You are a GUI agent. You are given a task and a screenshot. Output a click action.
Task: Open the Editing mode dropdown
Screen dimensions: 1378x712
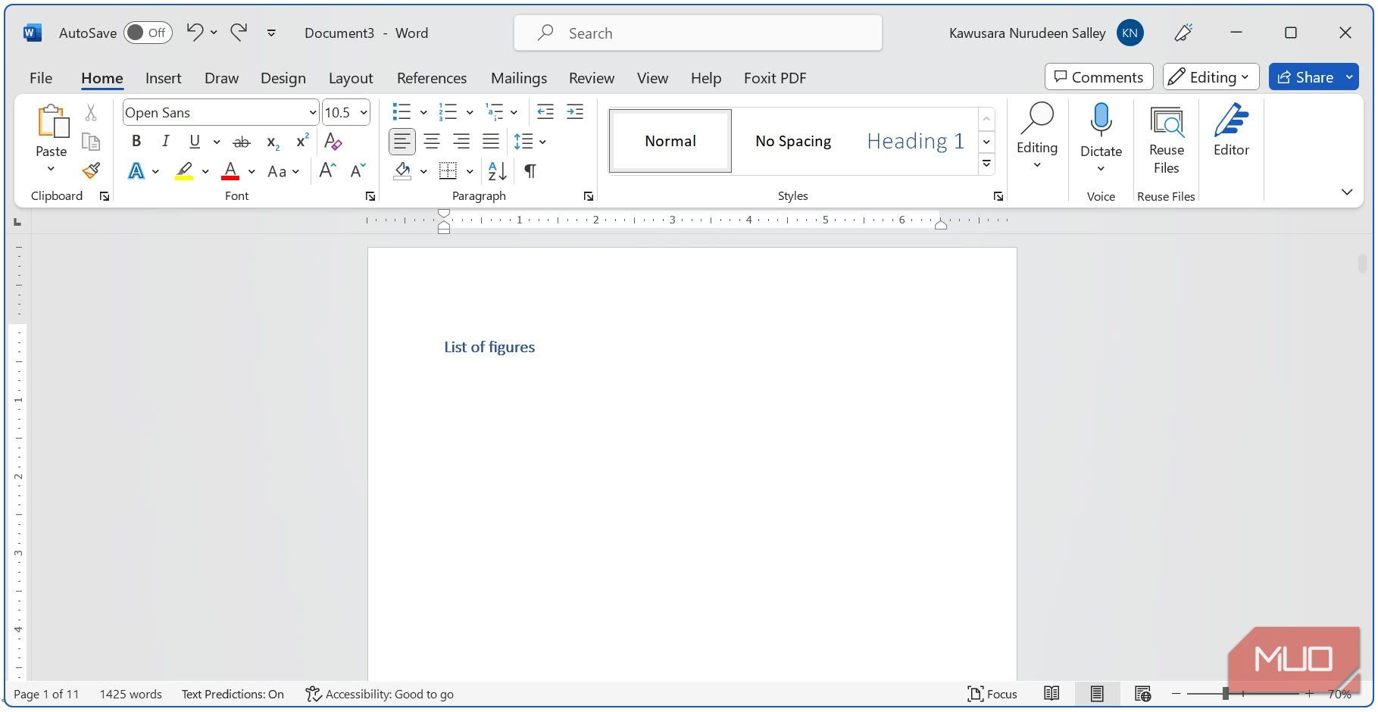coord(1211,77)
